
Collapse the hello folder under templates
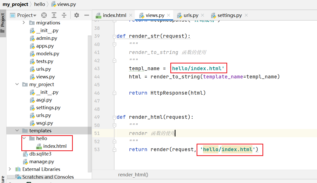24,138
